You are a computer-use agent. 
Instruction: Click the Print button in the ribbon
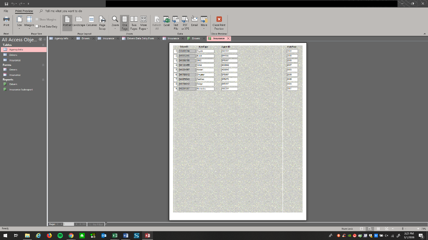[x=6, y=22]
